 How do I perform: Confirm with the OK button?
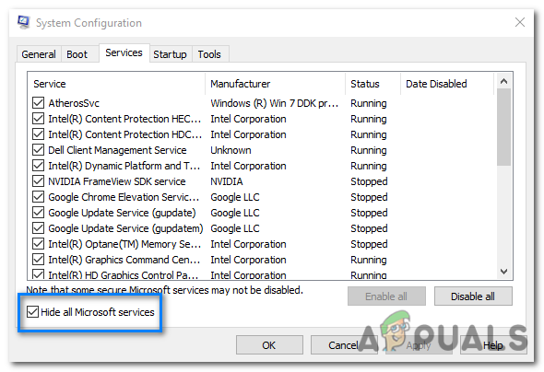(269, 345)
